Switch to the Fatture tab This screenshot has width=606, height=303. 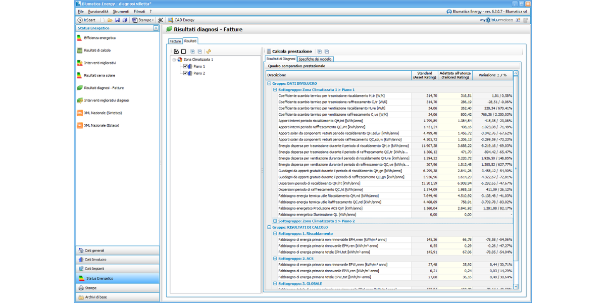[x=175, y=41]
